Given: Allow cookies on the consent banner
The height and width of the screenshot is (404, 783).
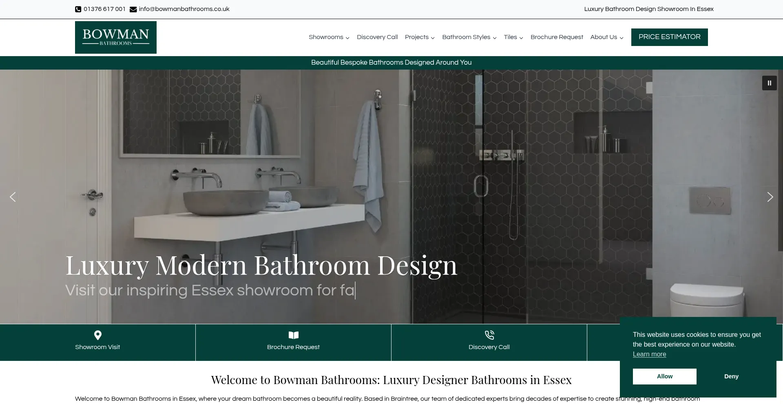Looking at the screenshot, I should coord(664,376).
